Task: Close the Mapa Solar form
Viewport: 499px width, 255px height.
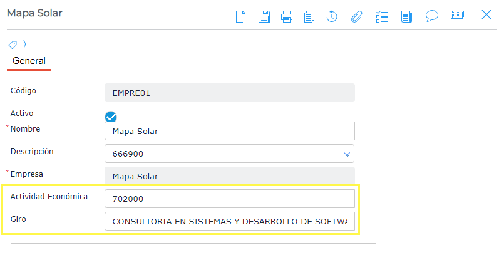Action: (x=486, y=15)
